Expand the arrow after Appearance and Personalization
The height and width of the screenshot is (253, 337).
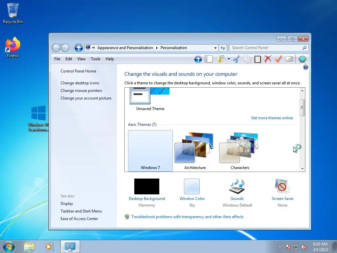(x=157, y=48)
